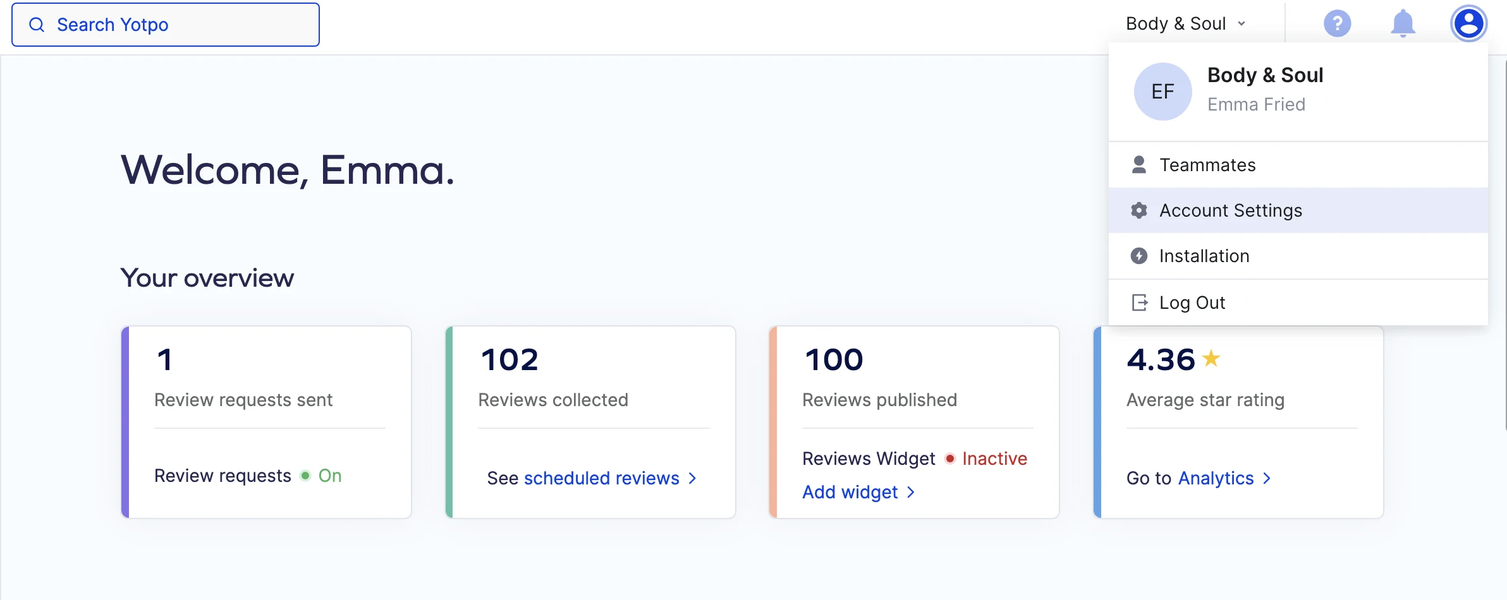Click the Installation lightning bolt icon

tap(1138, 256)
